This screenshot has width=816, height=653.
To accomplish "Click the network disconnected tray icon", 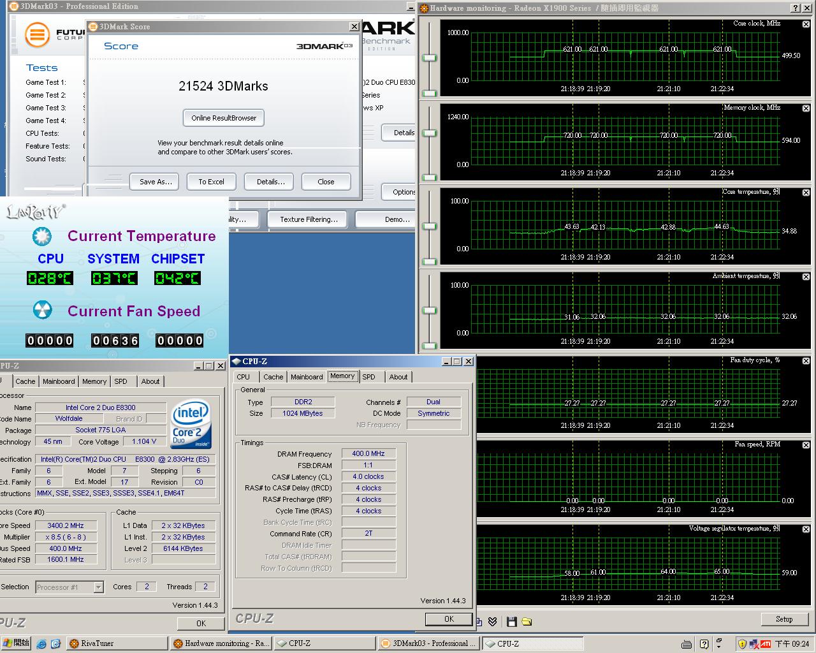I will coord(754,644).
